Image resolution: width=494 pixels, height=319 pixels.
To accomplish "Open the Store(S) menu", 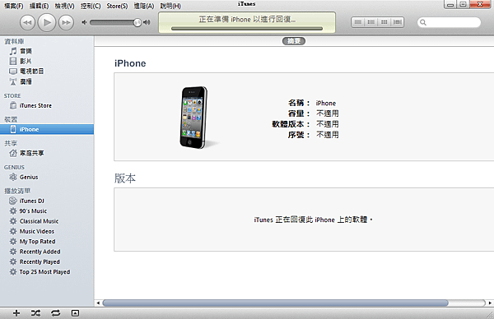I will point(117,6).
